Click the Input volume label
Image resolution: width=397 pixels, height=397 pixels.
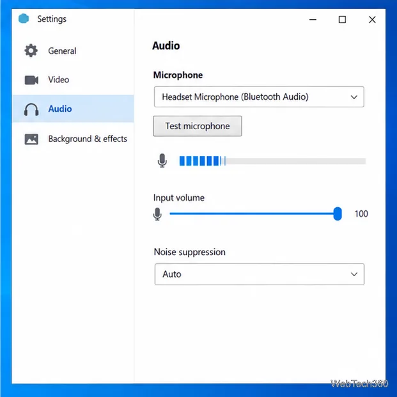pyautogui.click(x=179, y=198)
